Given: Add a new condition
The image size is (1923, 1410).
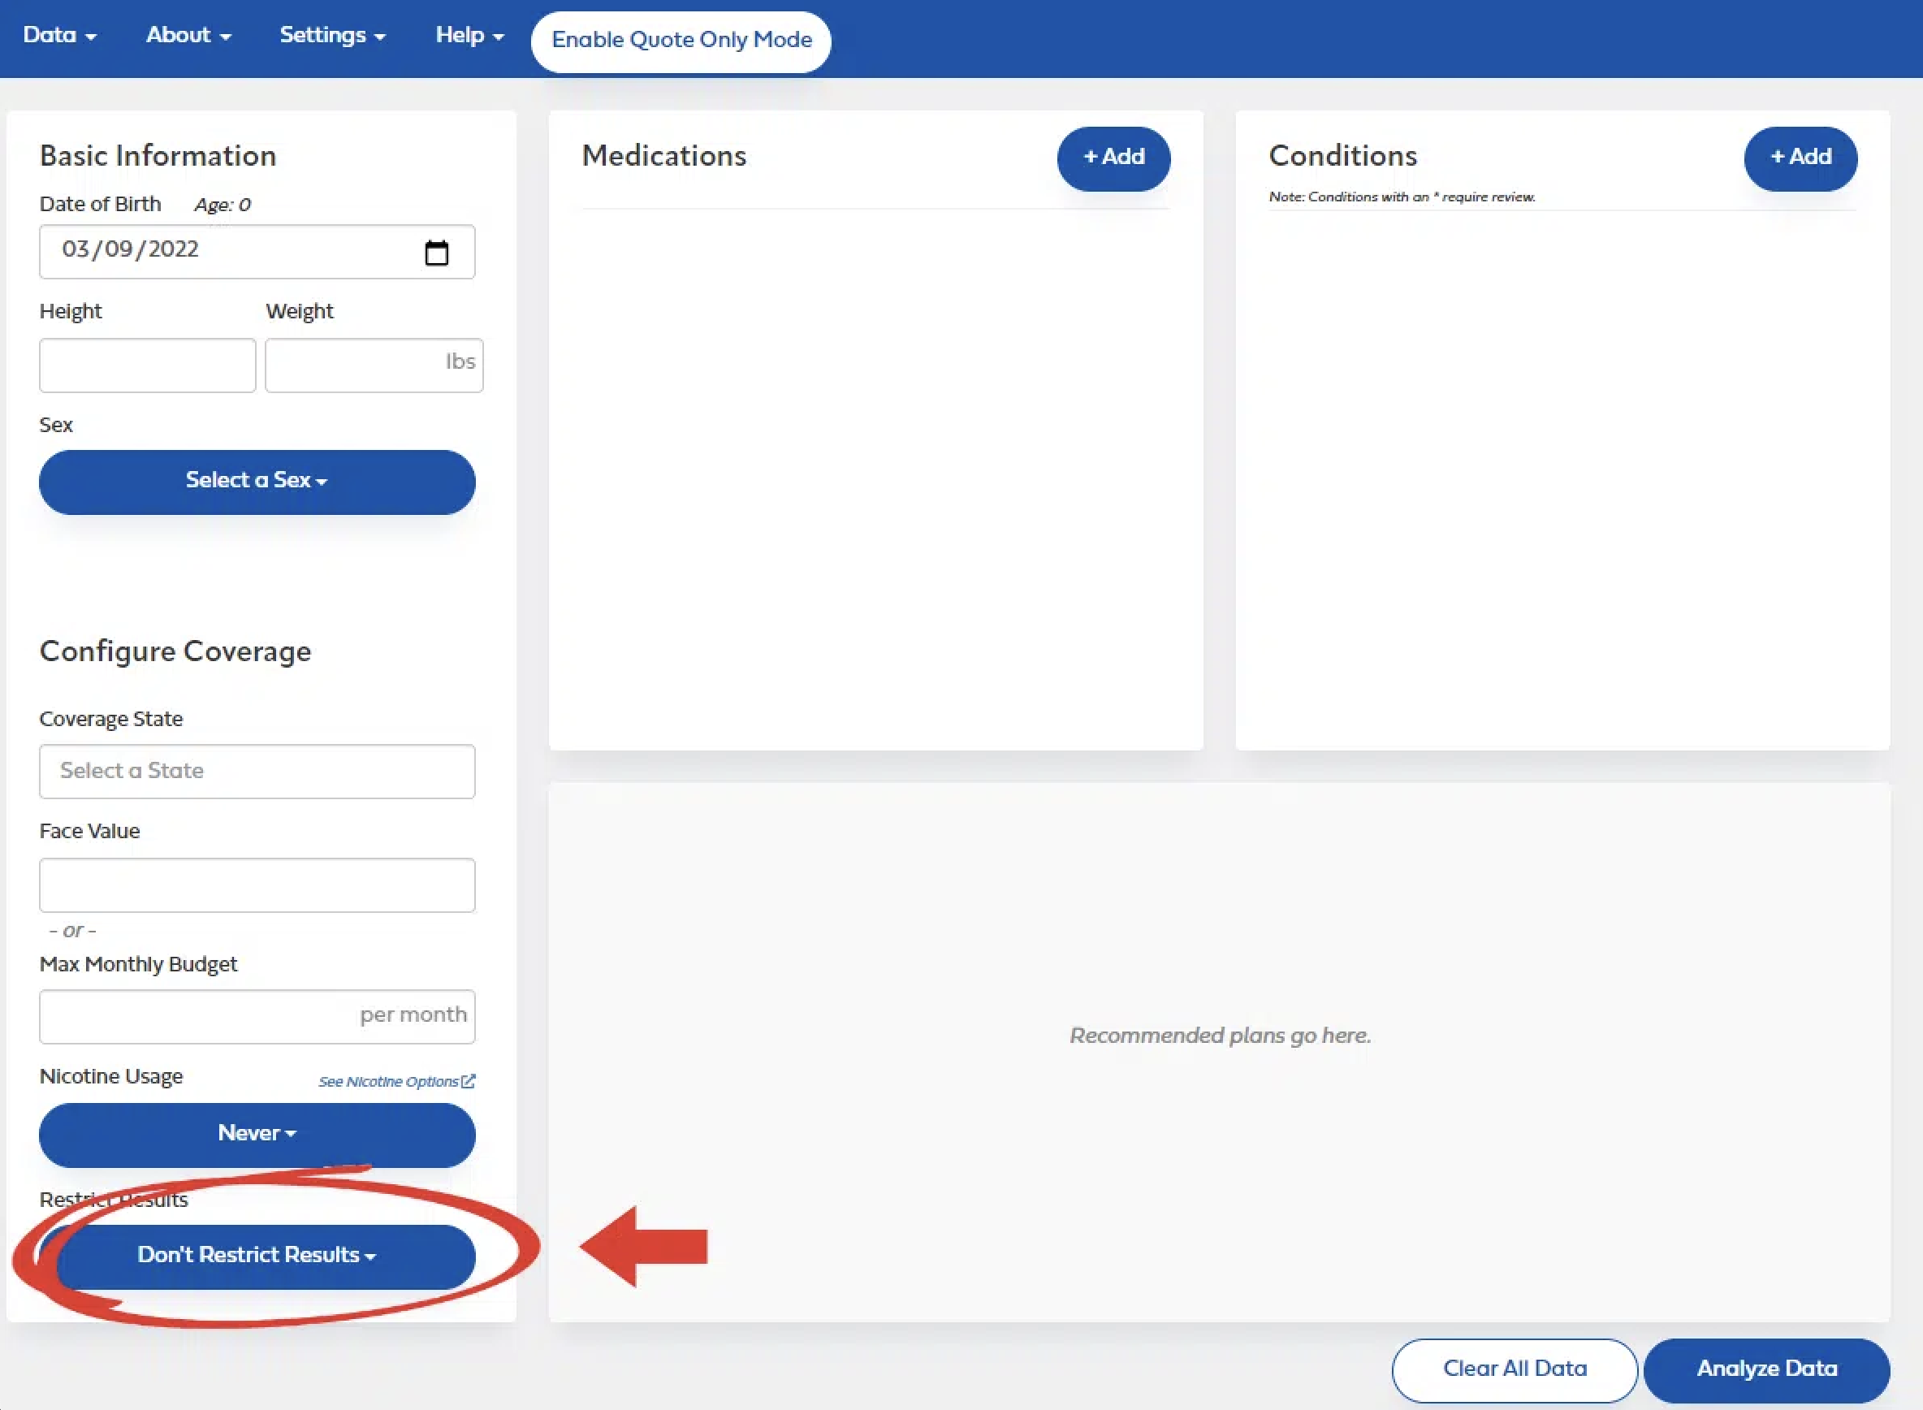Looking at the screenshot, I should (1800, 158).
